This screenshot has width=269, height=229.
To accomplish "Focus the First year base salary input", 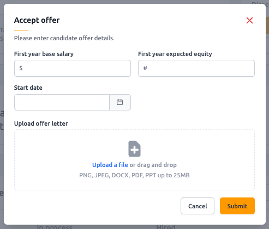I will click(73, 69).
